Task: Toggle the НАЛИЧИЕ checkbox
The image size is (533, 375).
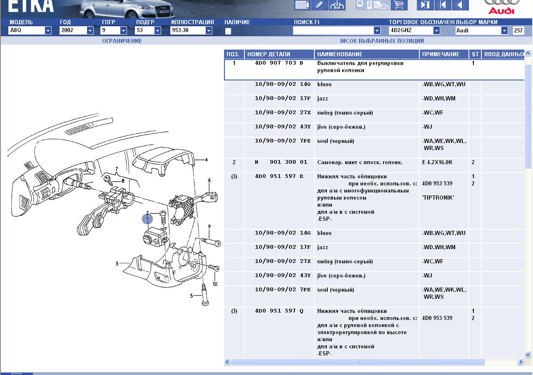Action: [228, 31]
